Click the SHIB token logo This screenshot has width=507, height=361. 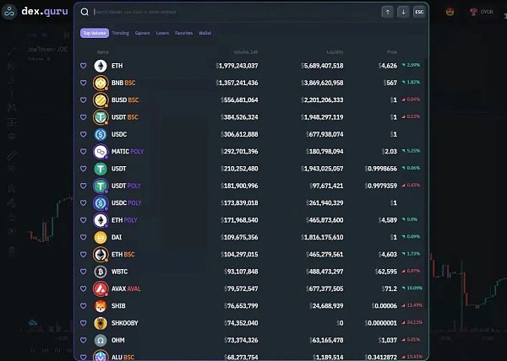coord(101,306)
